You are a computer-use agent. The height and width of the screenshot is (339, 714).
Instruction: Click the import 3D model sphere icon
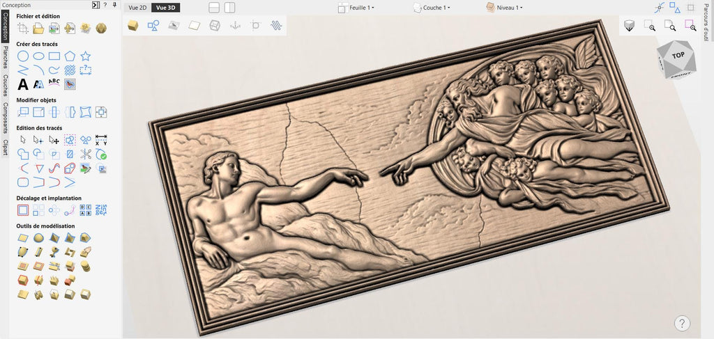[x=101, y=29]
